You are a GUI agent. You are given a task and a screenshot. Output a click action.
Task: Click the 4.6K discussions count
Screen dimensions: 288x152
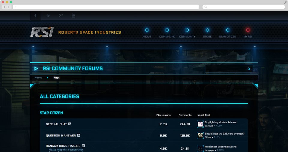(x=163, y=149)
